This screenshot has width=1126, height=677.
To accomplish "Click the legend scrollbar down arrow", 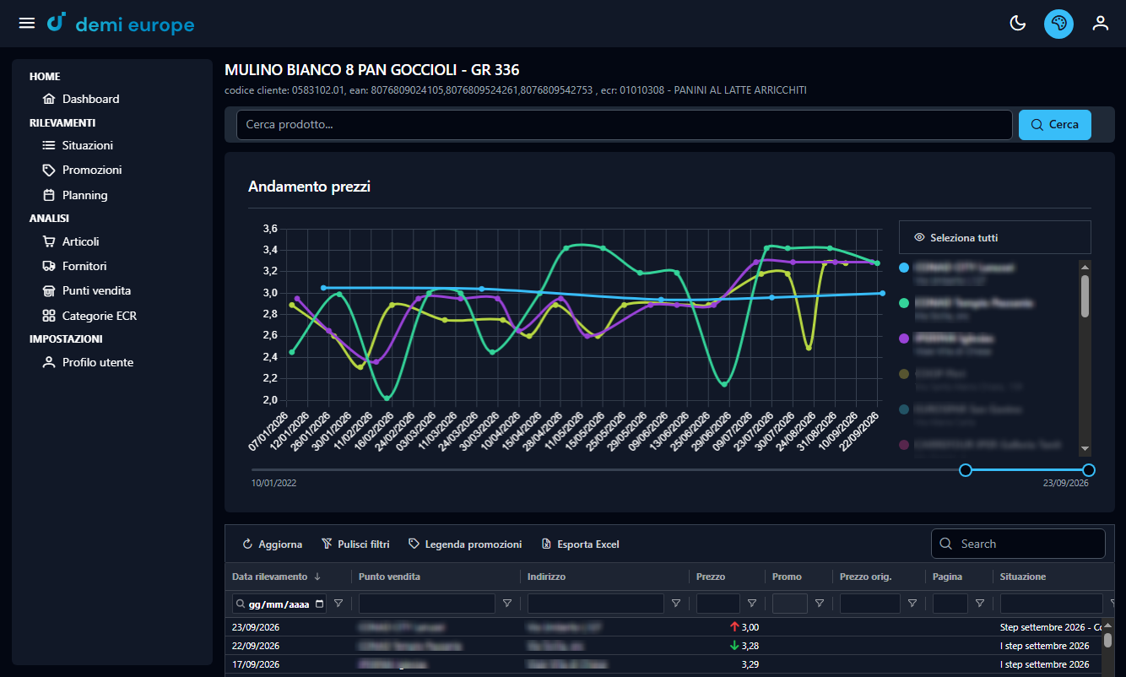I will (1085, 449).
